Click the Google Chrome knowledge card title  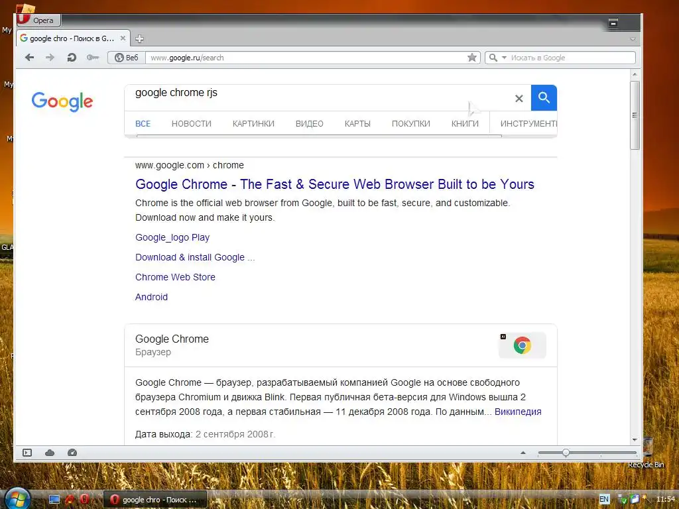[x=172, y=339]
